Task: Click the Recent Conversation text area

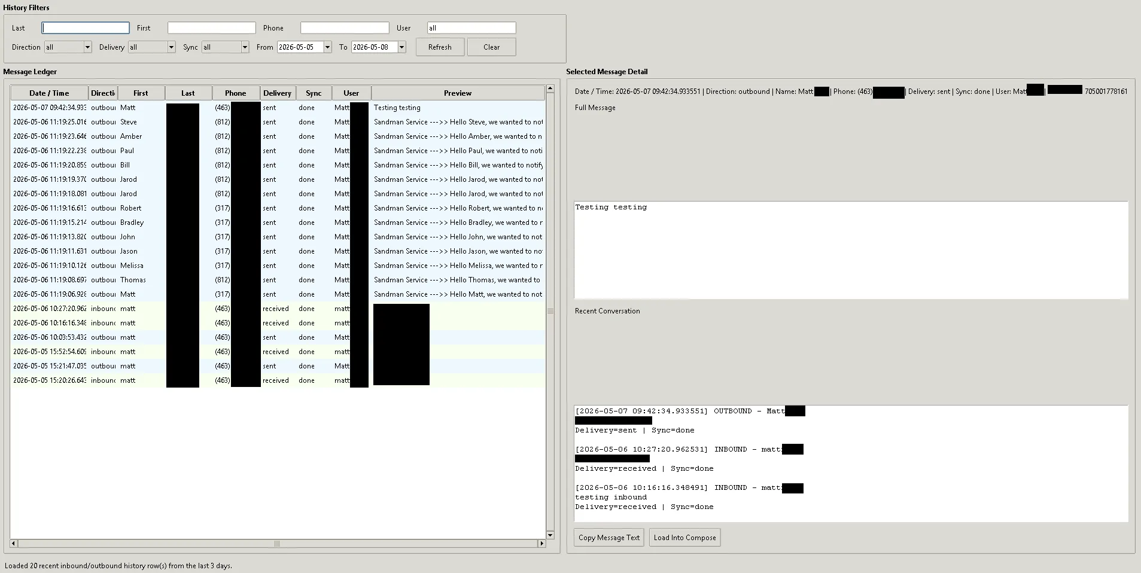Action: tap(851, 464)
